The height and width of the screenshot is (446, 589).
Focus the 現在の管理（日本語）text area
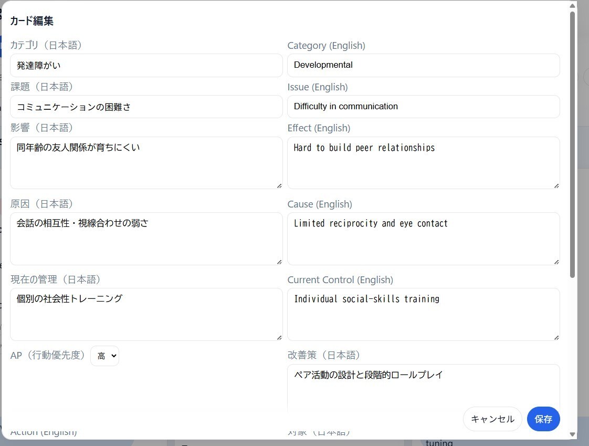pyautogui.click(x=146, y=314)
